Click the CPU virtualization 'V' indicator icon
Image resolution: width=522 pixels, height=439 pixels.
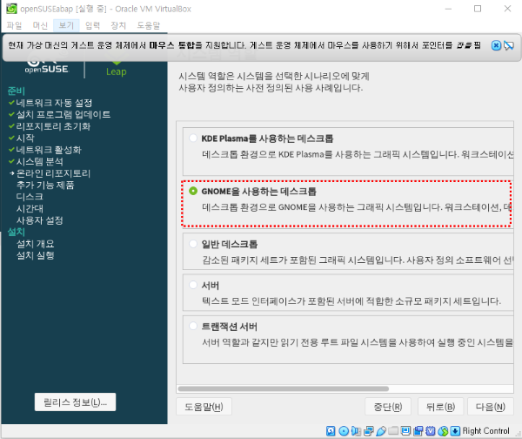431,431
